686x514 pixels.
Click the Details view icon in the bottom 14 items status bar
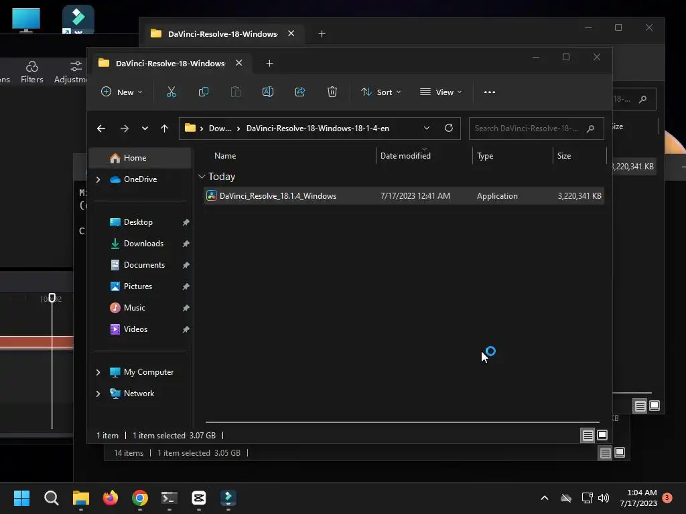click(605, 453)
